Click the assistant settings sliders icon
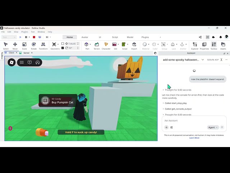 (x=171, y=127)
